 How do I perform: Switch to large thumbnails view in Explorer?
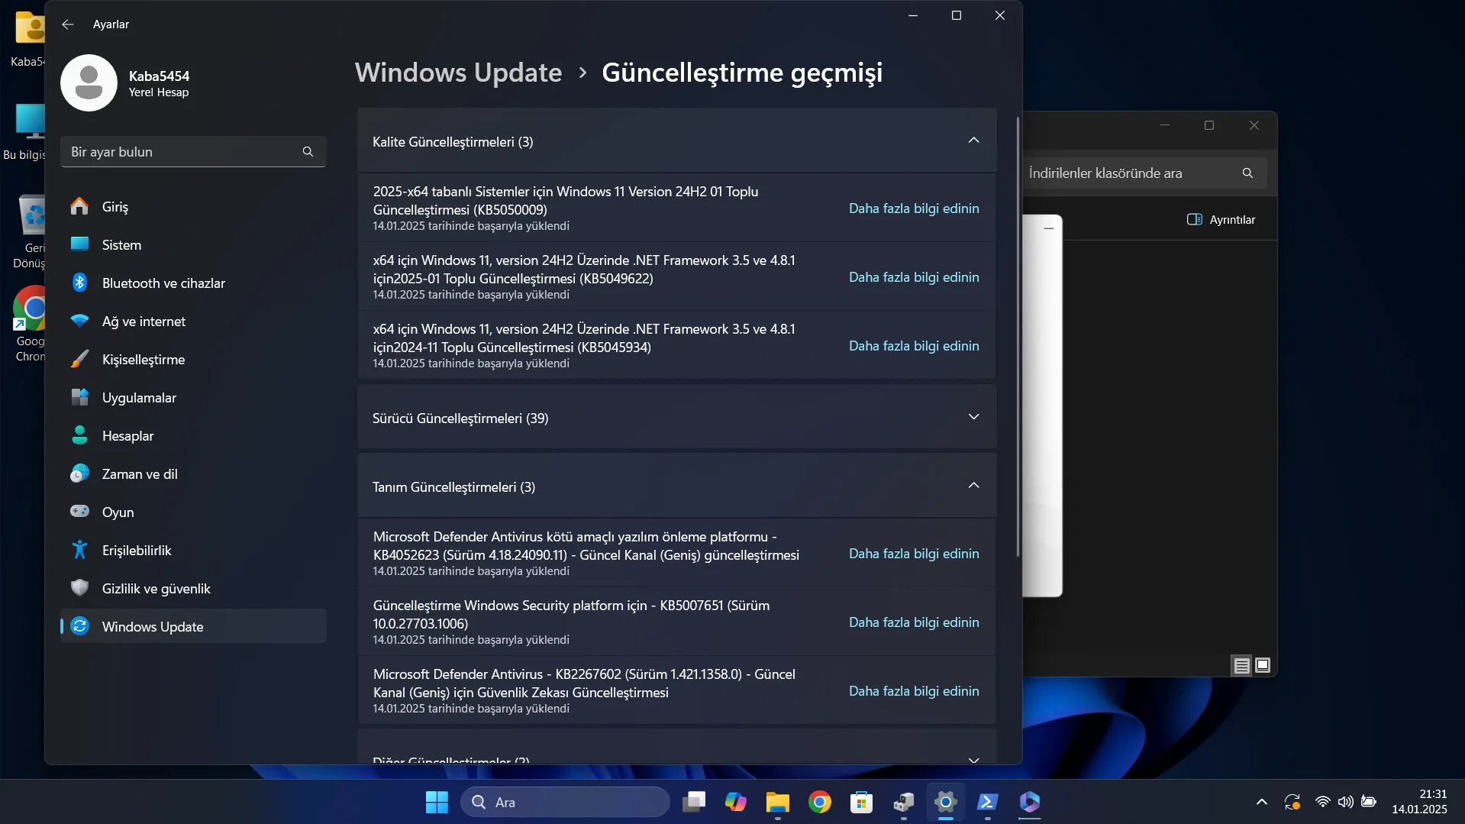pos(1263,665)
